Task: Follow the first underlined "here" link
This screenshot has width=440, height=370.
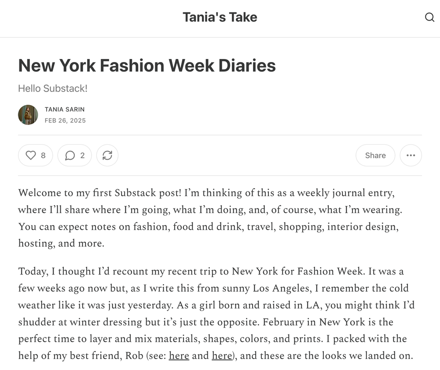Action: click(179, 355)
